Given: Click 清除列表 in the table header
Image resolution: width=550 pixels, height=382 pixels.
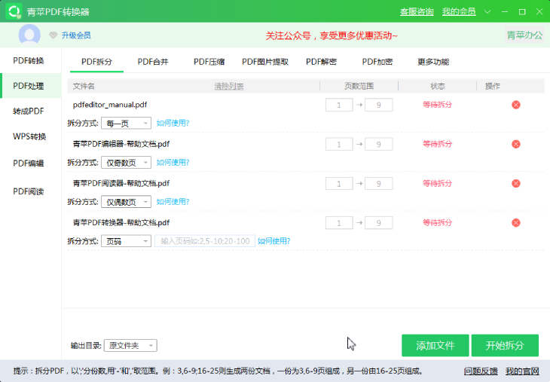Looking at the screenshot, I should tap(229, 87).
